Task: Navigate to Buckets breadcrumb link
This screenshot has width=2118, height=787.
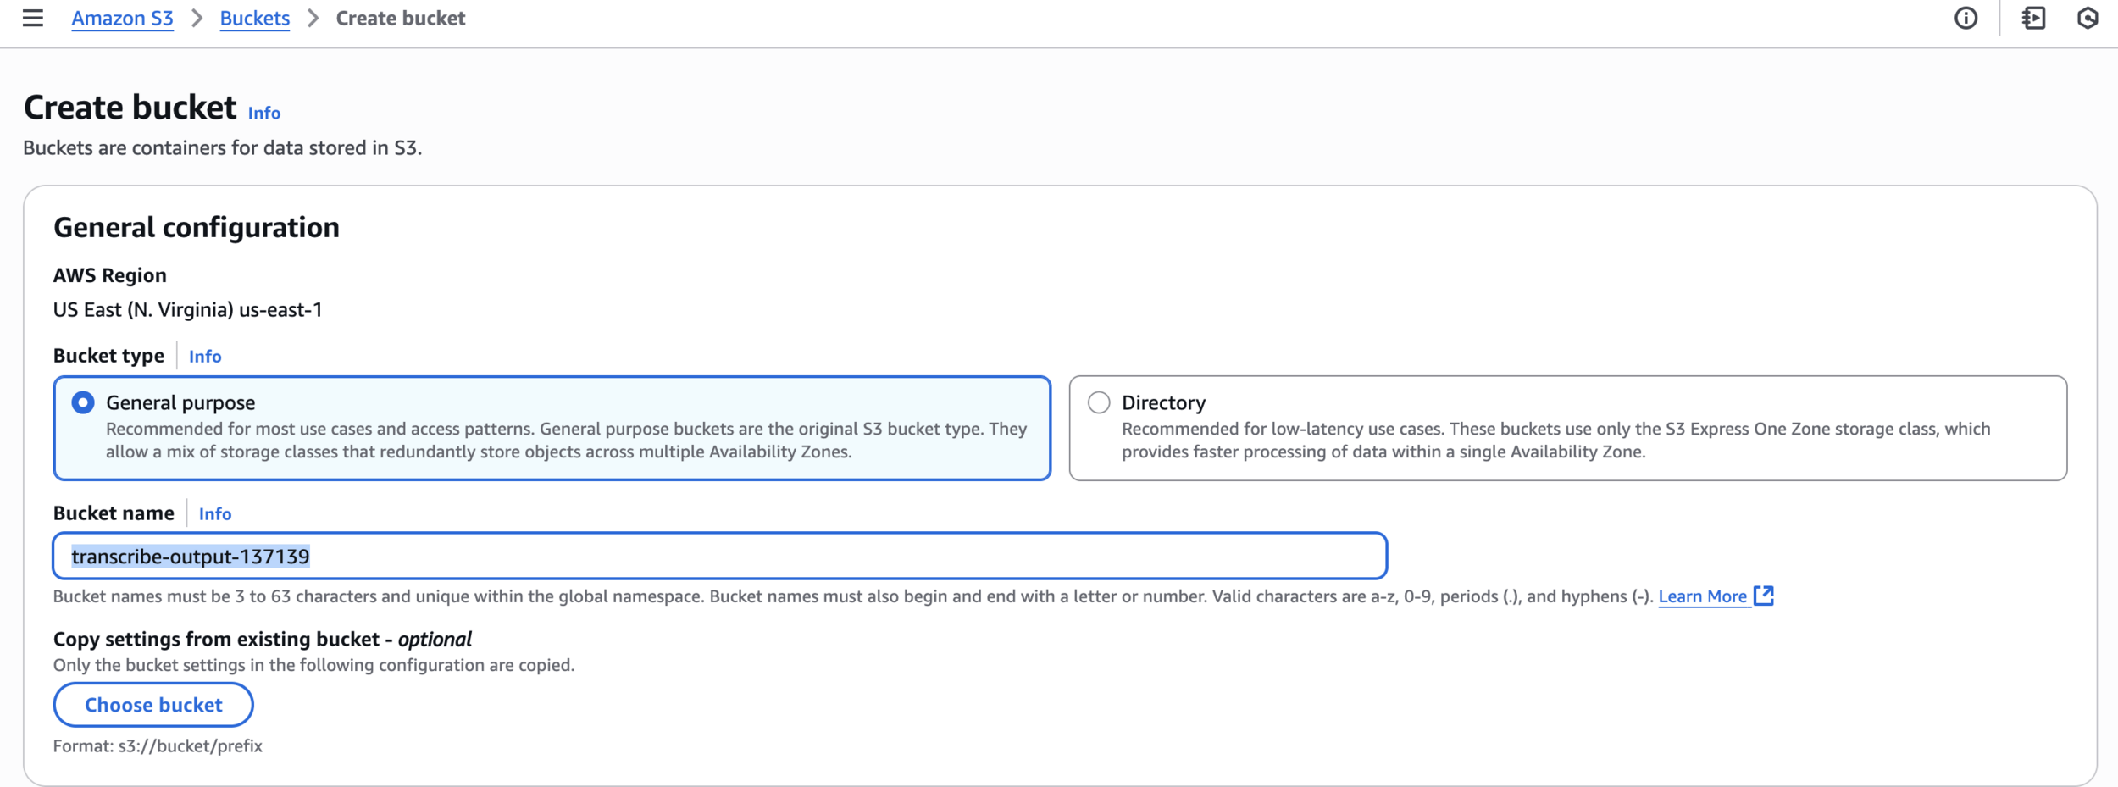Action: point(254,19)
